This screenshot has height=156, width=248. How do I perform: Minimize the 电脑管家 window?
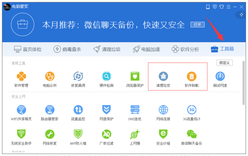click(x=235, y=7)
